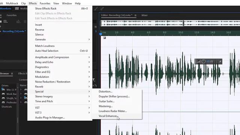Apply the Invert effect
The height and width of the screenshot is (135, 240).
point(60,25)
